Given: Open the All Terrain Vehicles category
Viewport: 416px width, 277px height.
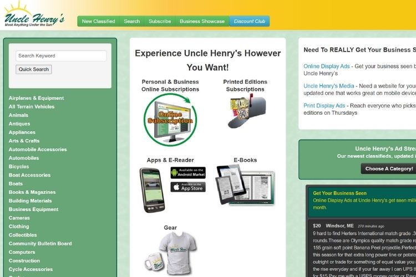Looking at the screenshot, I should (32, 106).
